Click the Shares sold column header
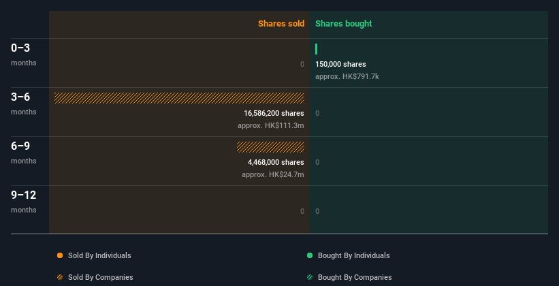 [281, 24]
